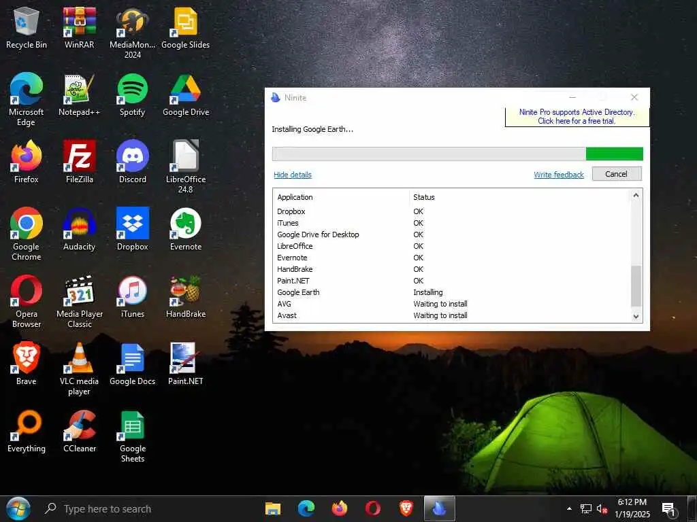
Task: Select the LibreOffice 24.8 desktop icon
Action: tap(185, 167)
